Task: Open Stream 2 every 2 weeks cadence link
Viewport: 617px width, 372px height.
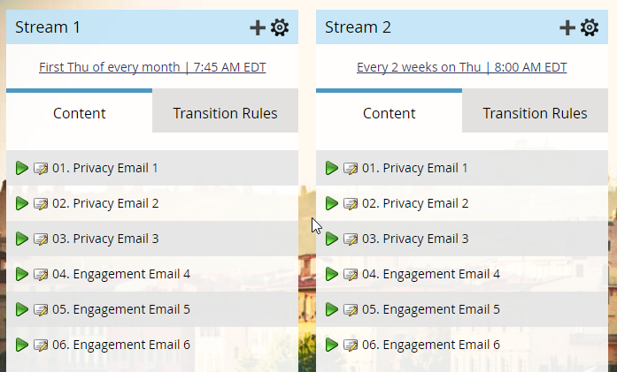Action: [462, 67]
